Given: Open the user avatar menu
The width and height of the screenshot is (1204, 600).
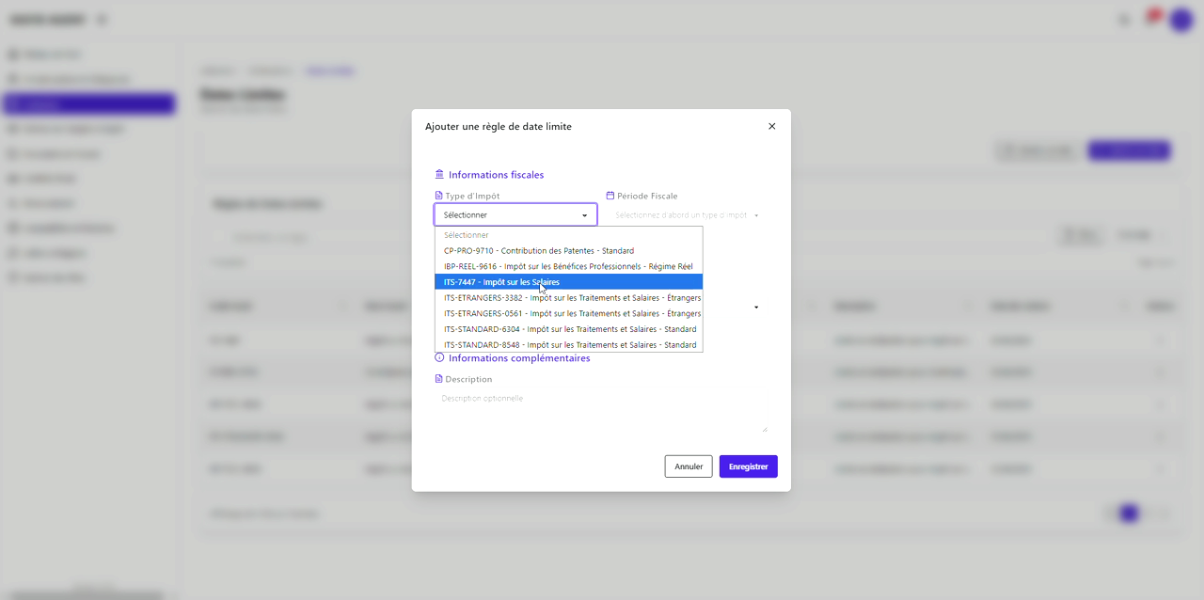Looking at the screenshot, I should coord(1180,19).
